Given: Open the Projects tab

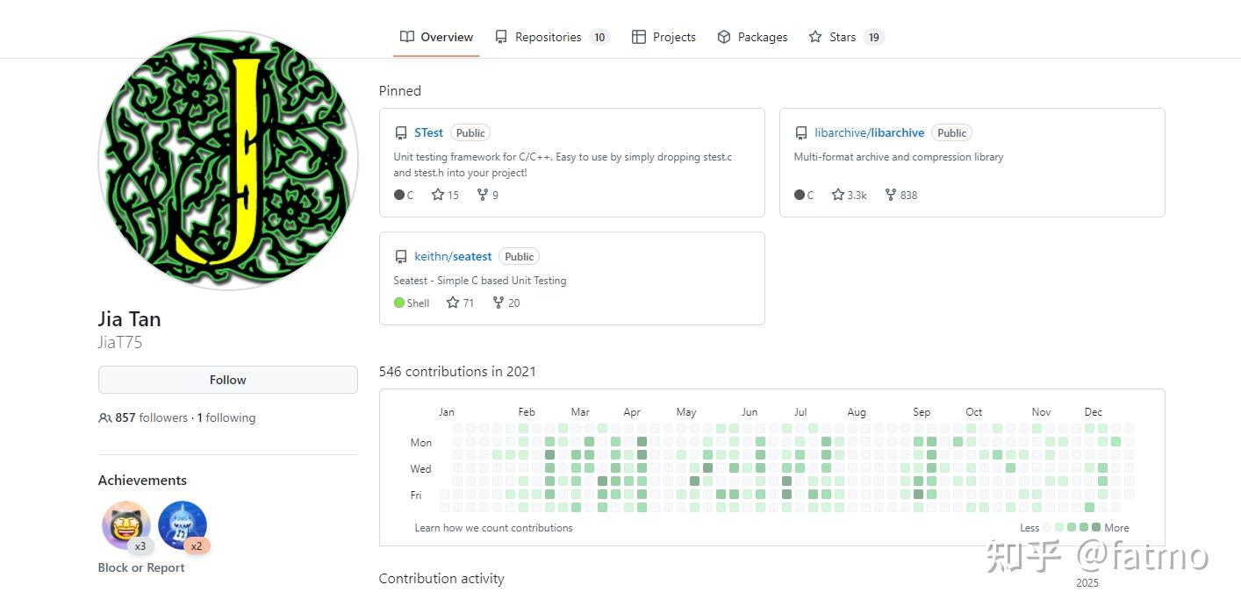Looking at the screenshot, I should (664, 37).
